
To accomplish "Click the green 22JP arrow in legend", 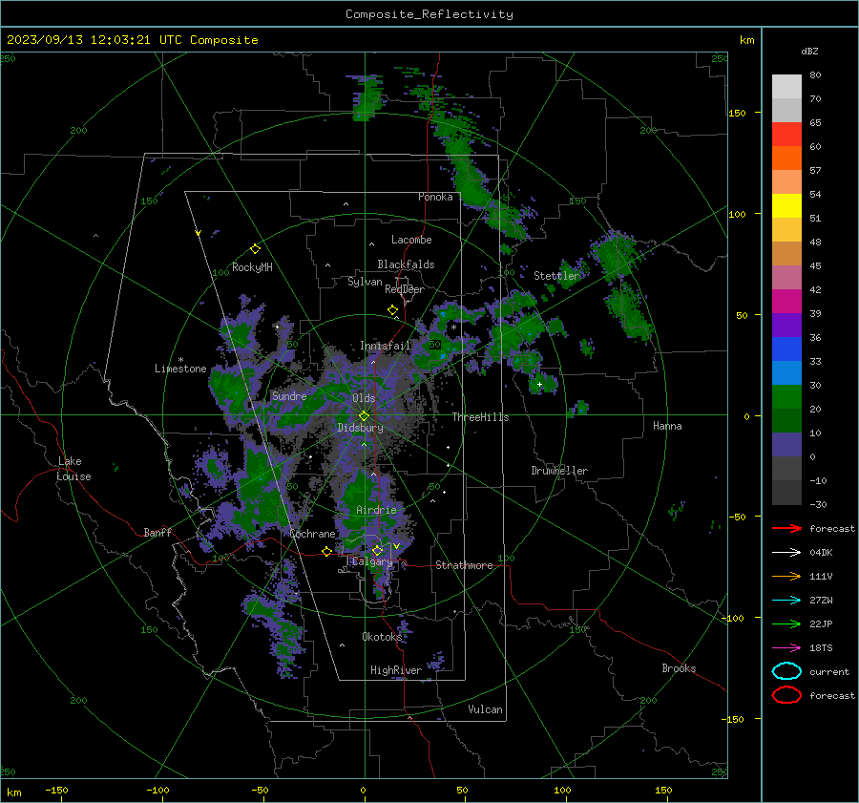I will 786,623.
